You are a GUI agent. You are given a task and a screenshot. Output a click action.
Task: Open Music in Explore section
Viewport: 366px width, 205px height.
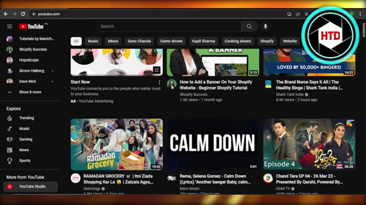point(30,129)
